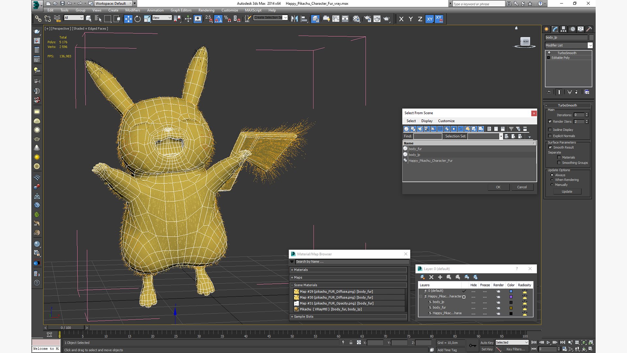
Task: Click purple color swatch of Happy_Pikac layer
Action: coord(511,297)
